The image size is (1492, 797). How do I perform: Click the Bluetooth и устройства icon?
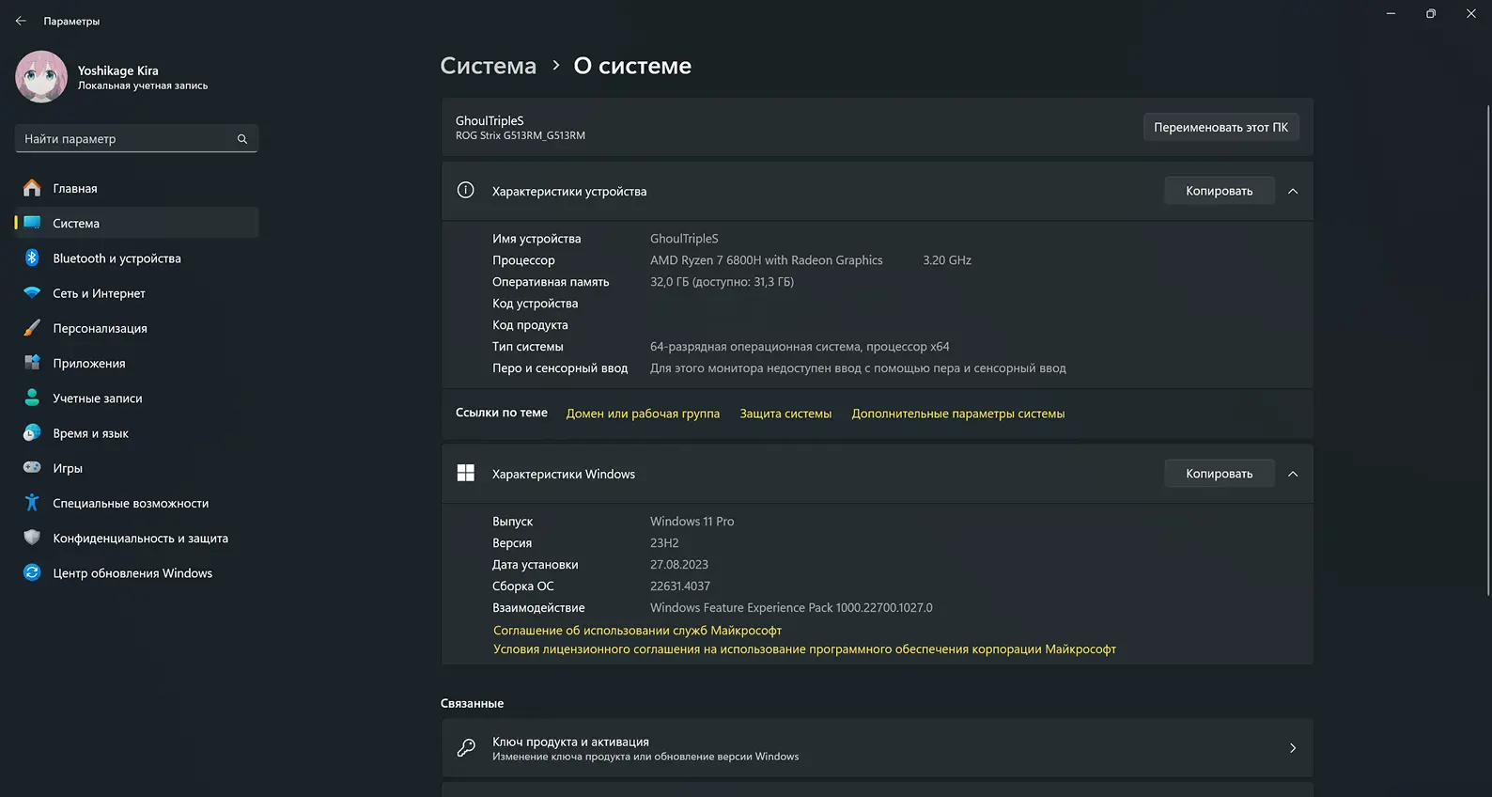pyautogui.click(x=32, y=258)
